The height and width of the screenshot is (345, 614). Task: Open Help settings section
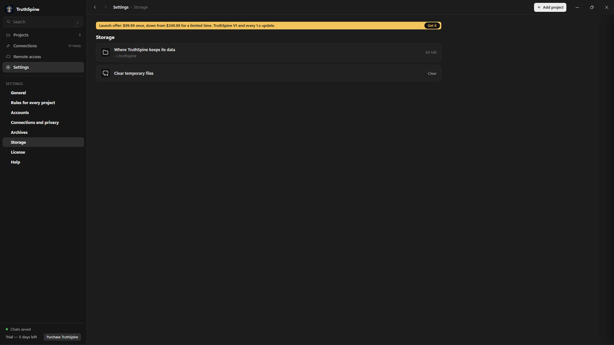coord(43,162)
